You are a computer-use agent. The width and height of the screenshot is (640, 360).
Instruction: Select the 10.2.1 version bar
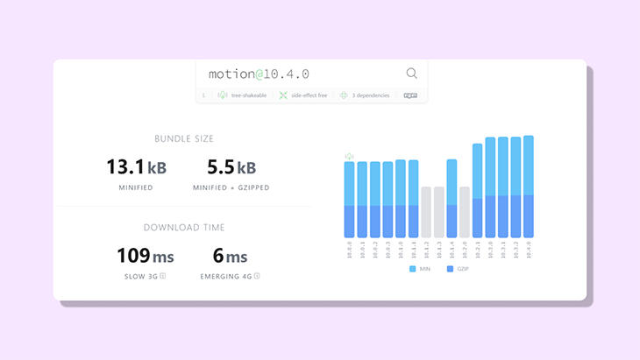tap(478, 190)
